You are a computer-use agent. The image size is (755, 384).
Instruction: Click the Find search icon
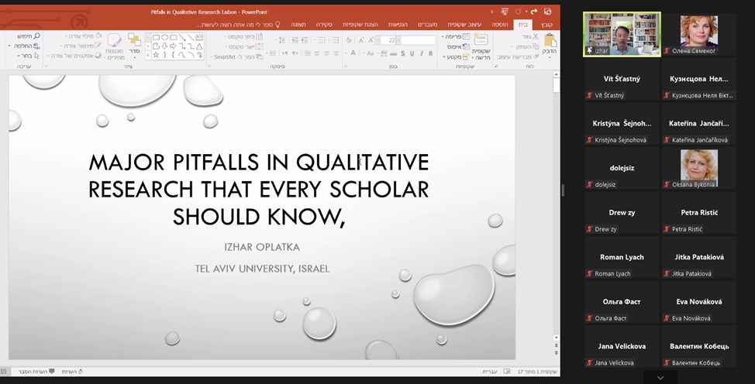pyautogui.click(x=34, y=36)
